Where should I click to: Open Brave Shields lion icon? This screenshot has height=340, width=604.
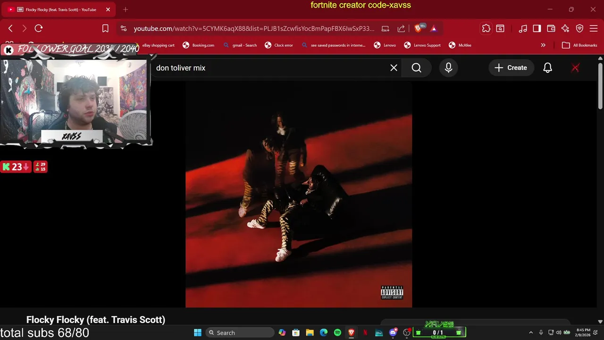418,28
